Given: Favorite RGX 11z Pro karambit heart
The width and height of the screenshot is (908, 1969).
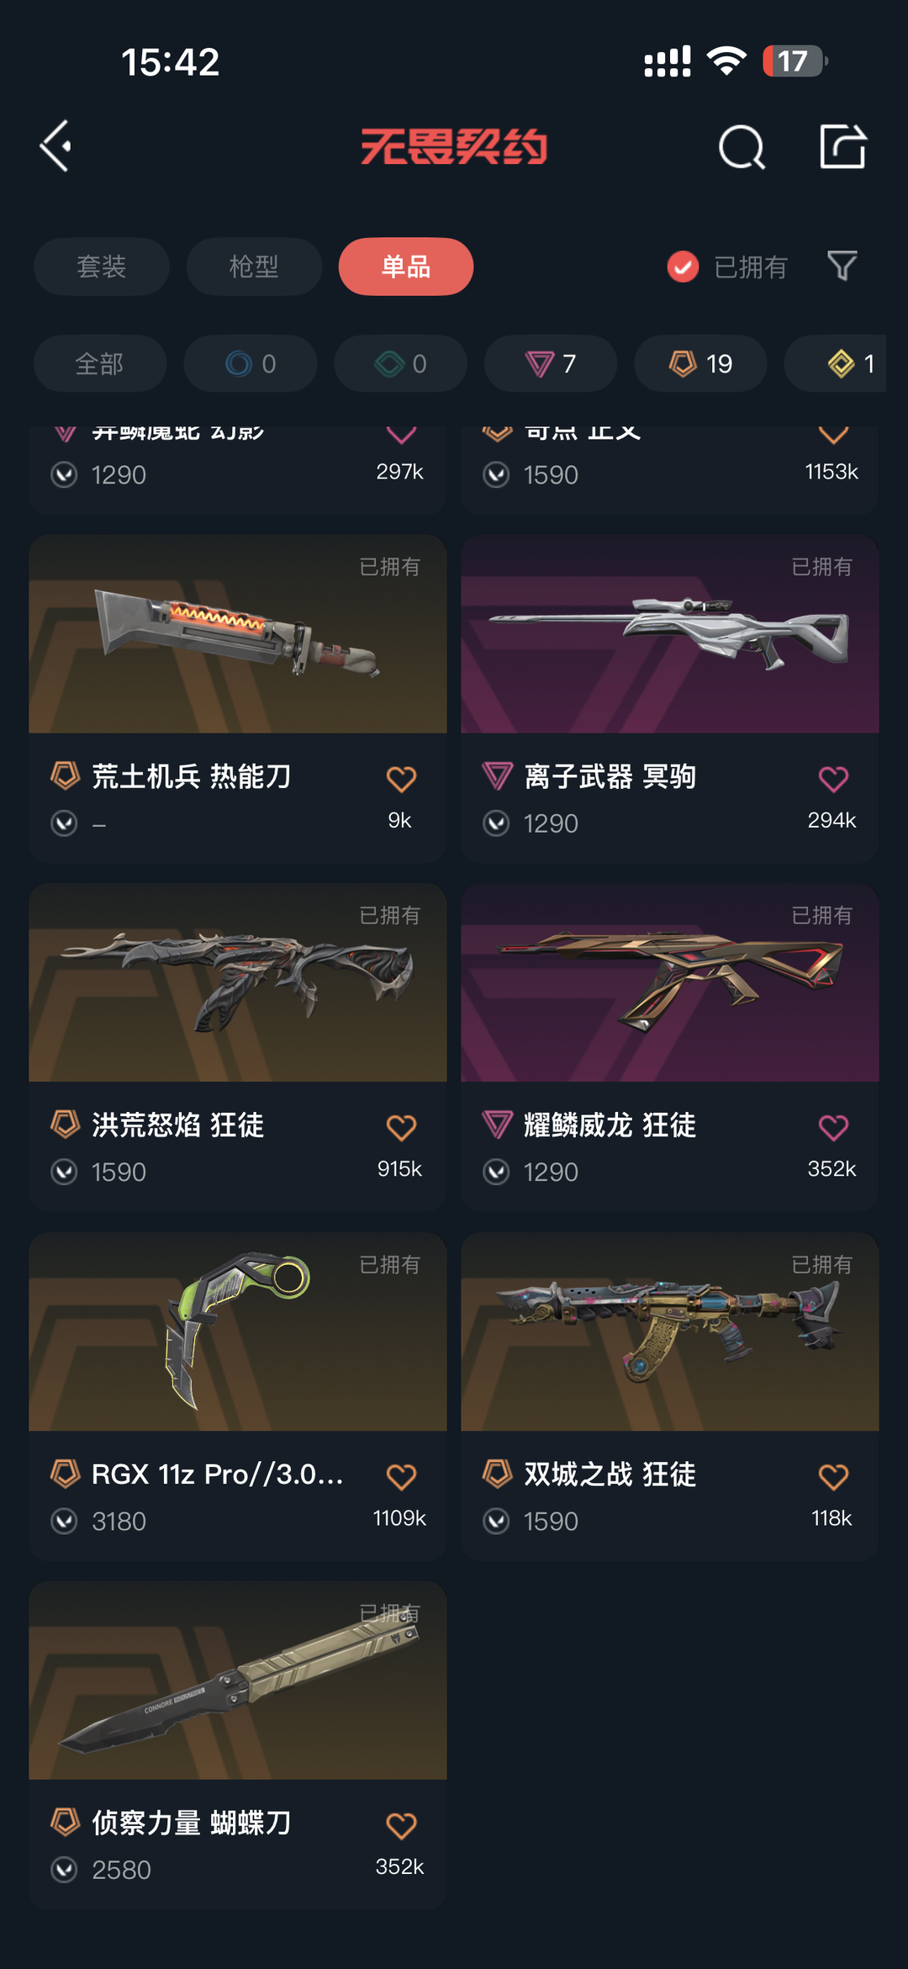Looking at the screenshot, I should point(401,1476).
